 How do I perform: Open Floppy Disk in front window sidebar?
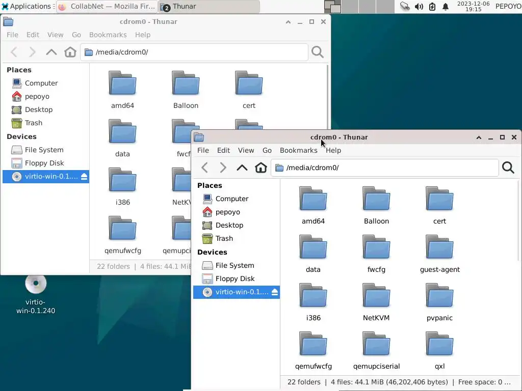(x=235, y=278)
